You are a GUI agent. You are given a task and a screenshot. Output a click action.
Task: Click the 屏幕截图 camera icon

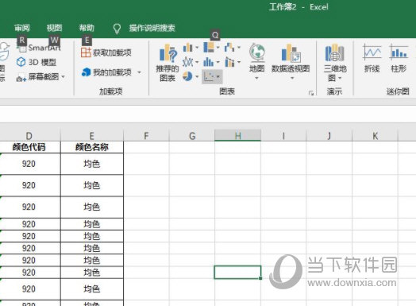click(x=21, y=77)
